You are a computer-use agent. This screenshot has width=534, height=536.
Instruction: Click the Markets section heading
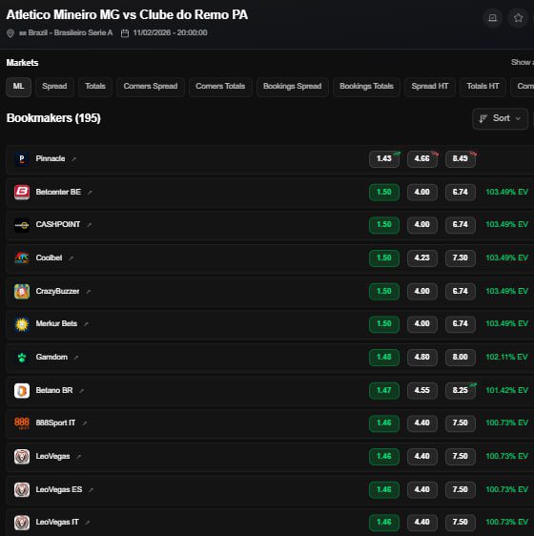point(22,63)
